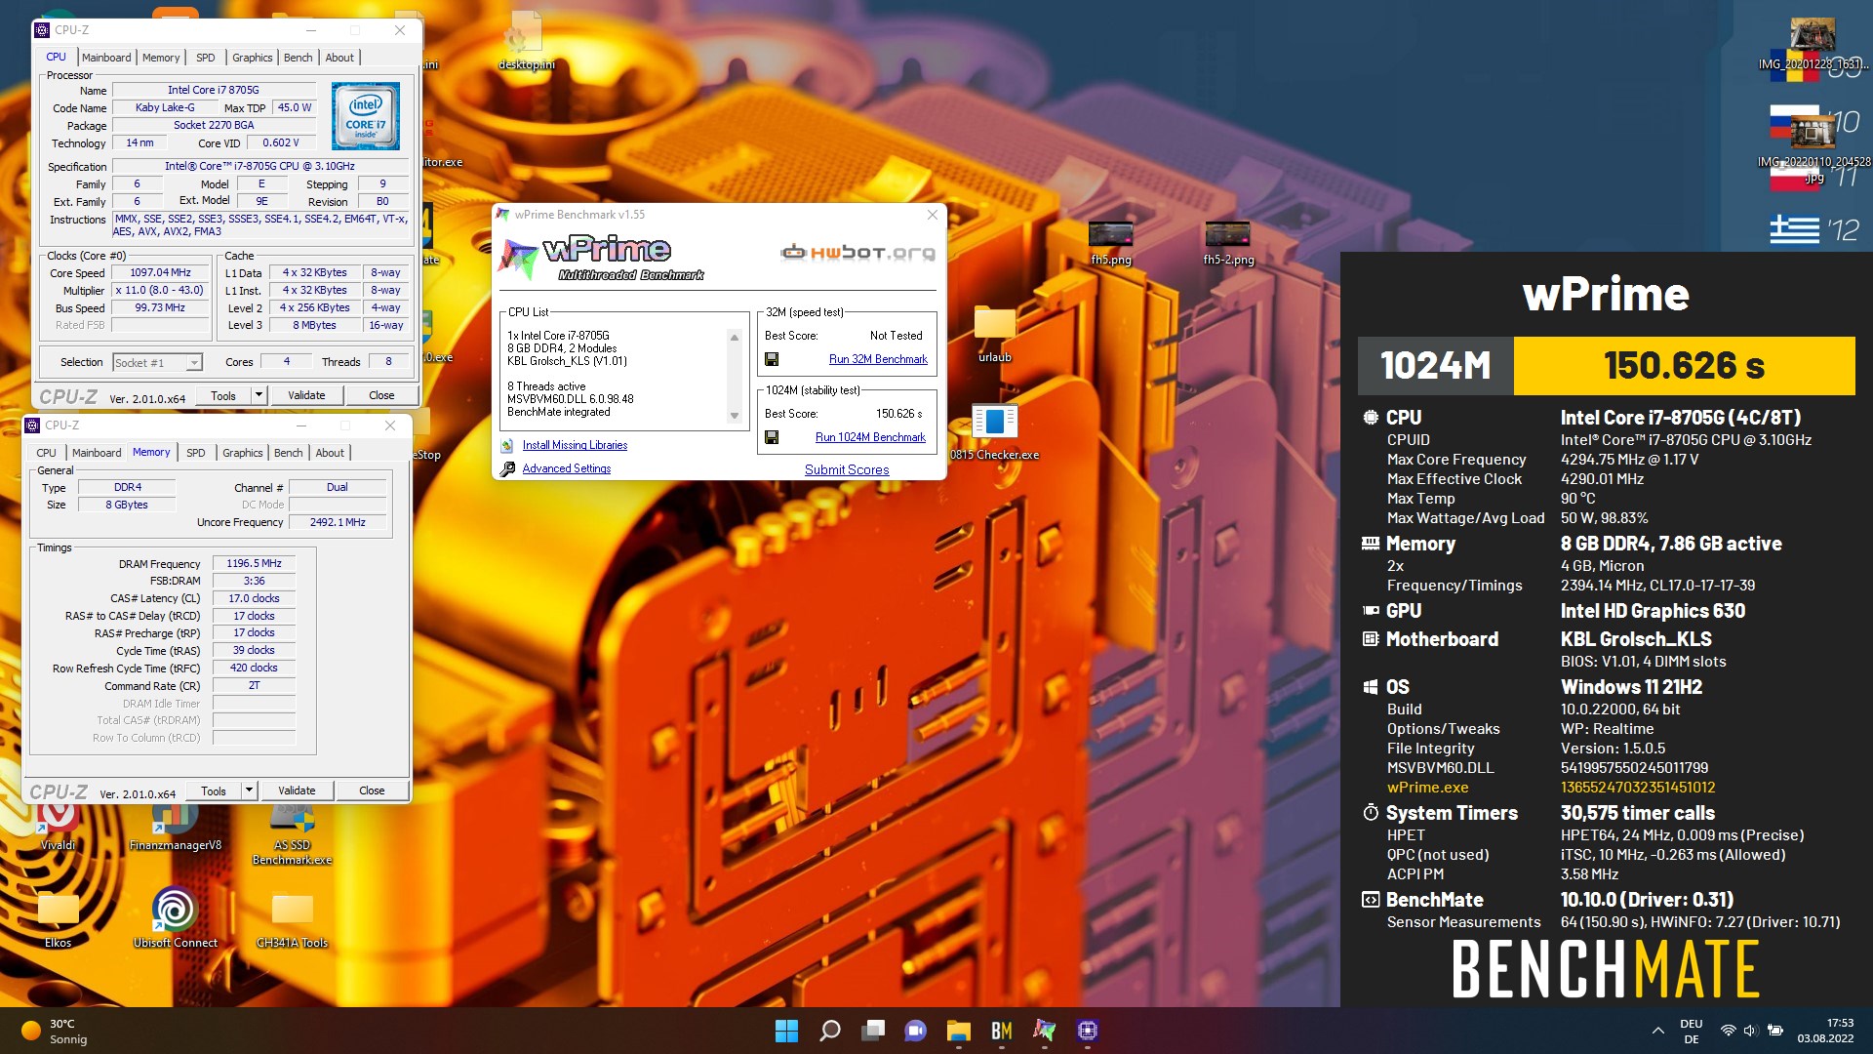Click the Wi-Fi icon in system tray

1728,1031
